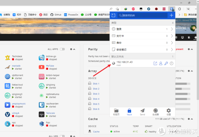This screenshot has width=199, height=137.
Task: Open the Disk 1 link
Action: (x=96, y=83)
